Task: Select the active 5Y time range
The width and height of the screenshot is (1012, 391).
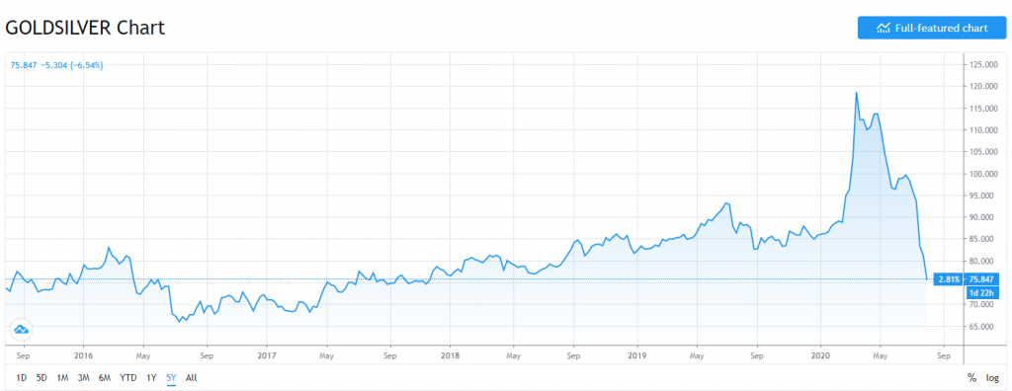Action: coord(171,378)
